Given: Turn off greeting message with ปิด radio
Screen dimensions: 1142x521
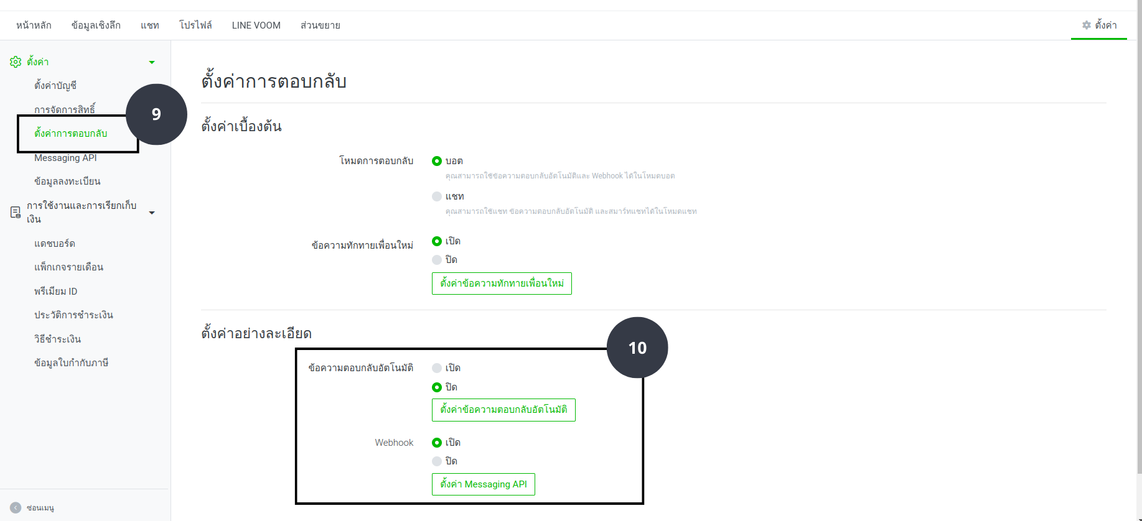Looking at the screenshot, I should tap(437, 260).
